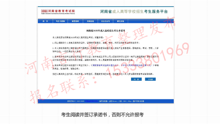Click the 河南省教育考试院 logo in the header
220x124 pixels.
coord(58,12)
